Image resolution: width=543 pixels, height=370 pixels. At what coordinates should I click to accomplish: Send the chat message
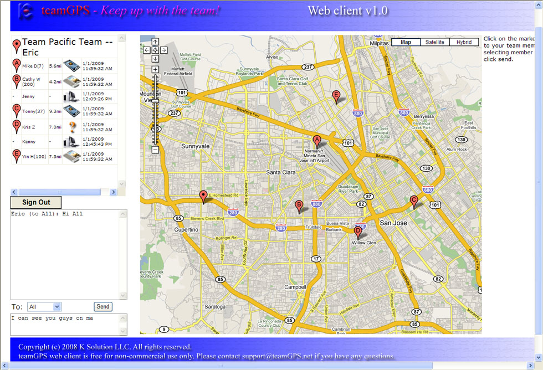(103, 307)
